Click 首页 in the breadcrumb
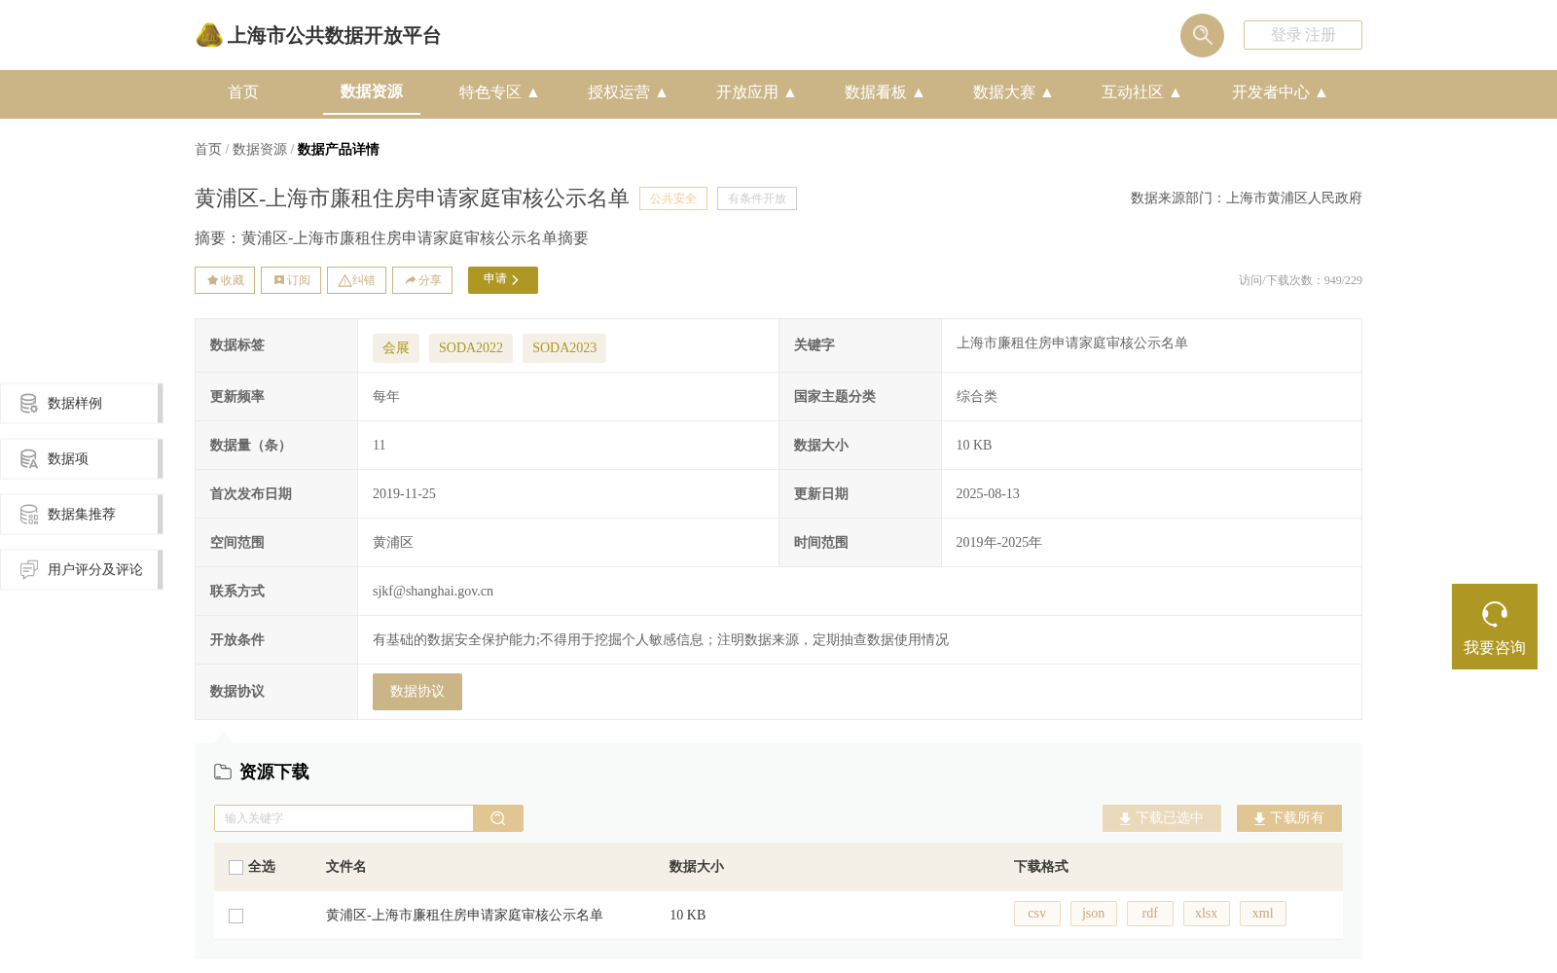 coord(208,150)
